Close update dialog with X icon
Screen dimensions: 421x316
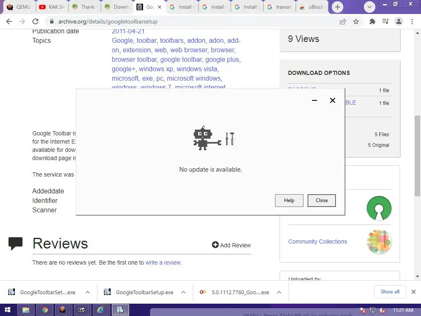tap(332, 100)
